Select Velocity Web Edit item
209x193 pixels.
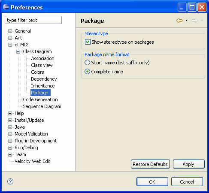[33, 161]
